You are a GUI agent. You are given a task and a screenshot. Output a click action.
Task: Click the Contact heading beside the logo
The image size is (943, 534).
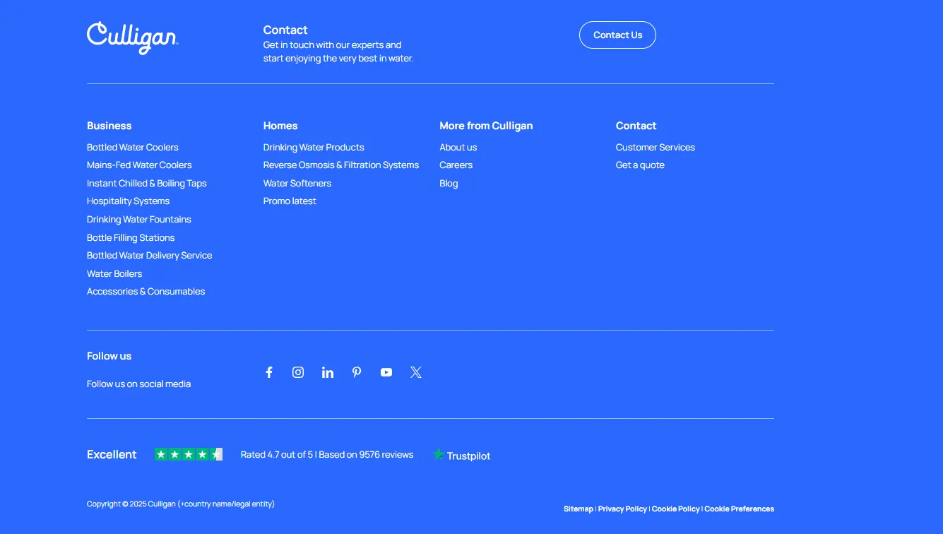click(285, 30)
